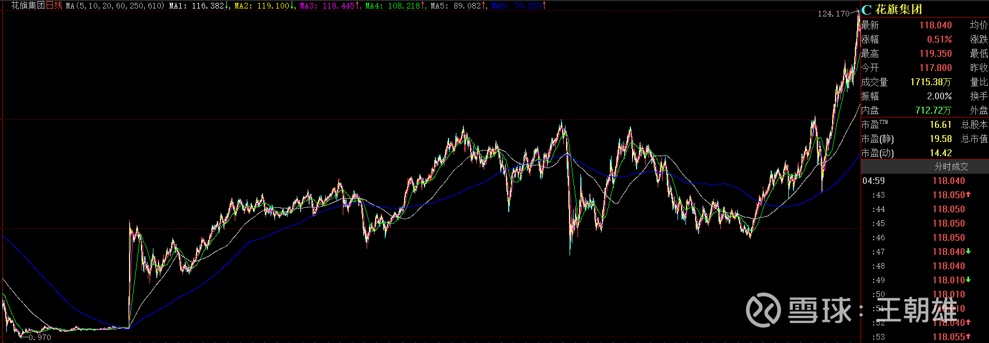Click the 内盘 value 712.72万
Screen dimensions: 989x343
tap(933, 111)
